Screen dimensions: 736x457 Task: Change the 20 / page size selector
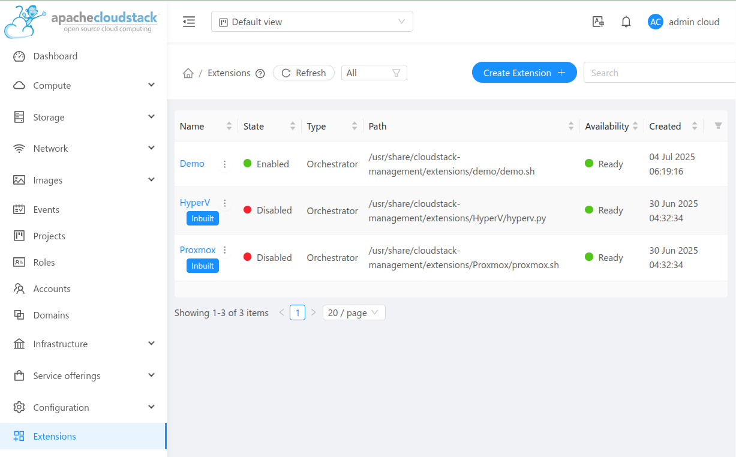[354, 312]
